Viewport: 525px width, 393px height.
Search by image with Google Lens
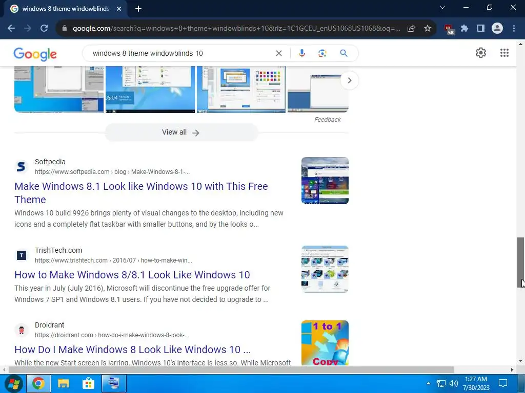click(x=322, y=53)
